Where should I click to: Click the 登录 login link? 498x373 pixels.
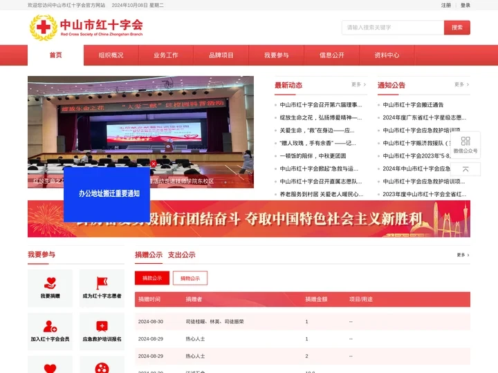465,5
